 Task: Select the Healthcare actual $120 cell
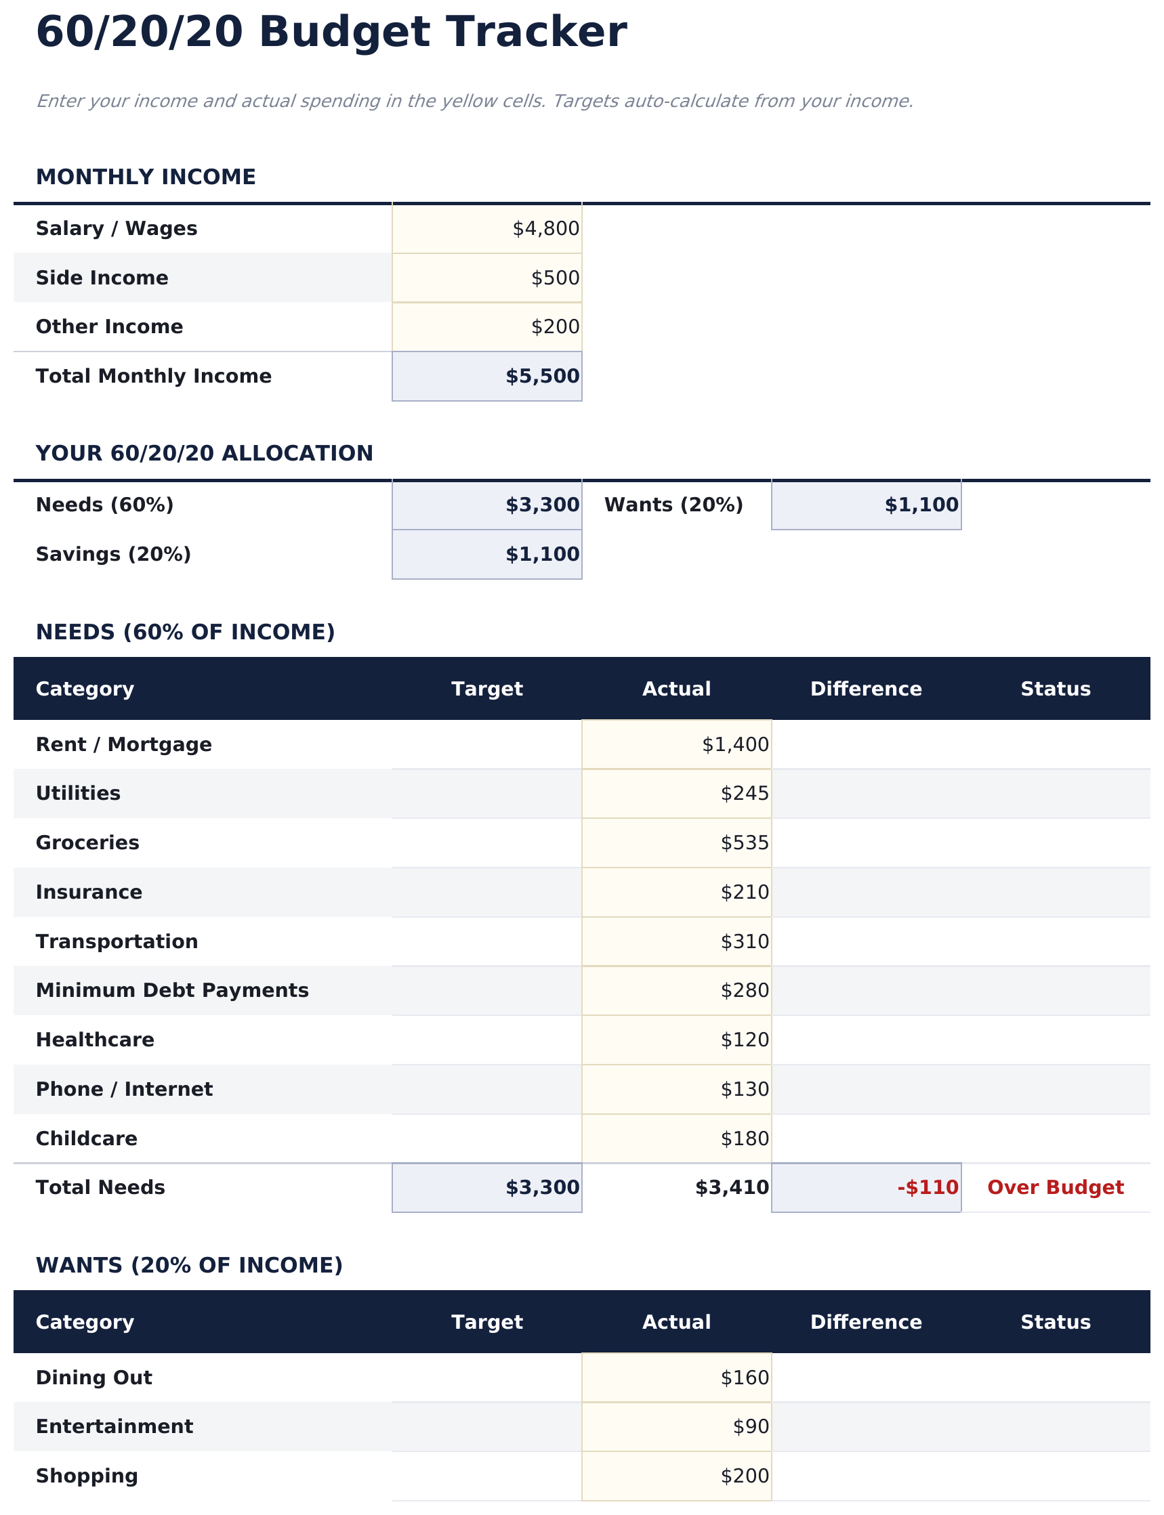(676, 1040)
